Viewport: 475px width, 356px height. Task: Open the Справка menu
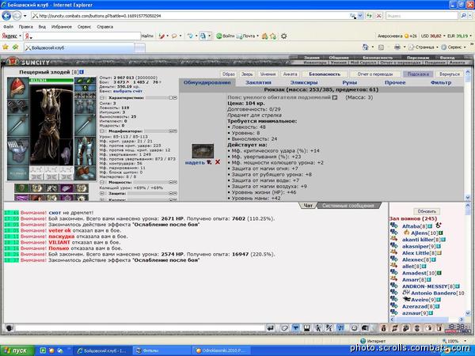pos(104,27)
